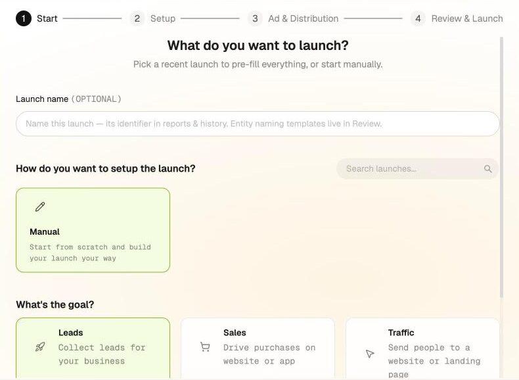Focus the Search launches field
The width and height of the screenshot is (519, 380).
point(418,168)
